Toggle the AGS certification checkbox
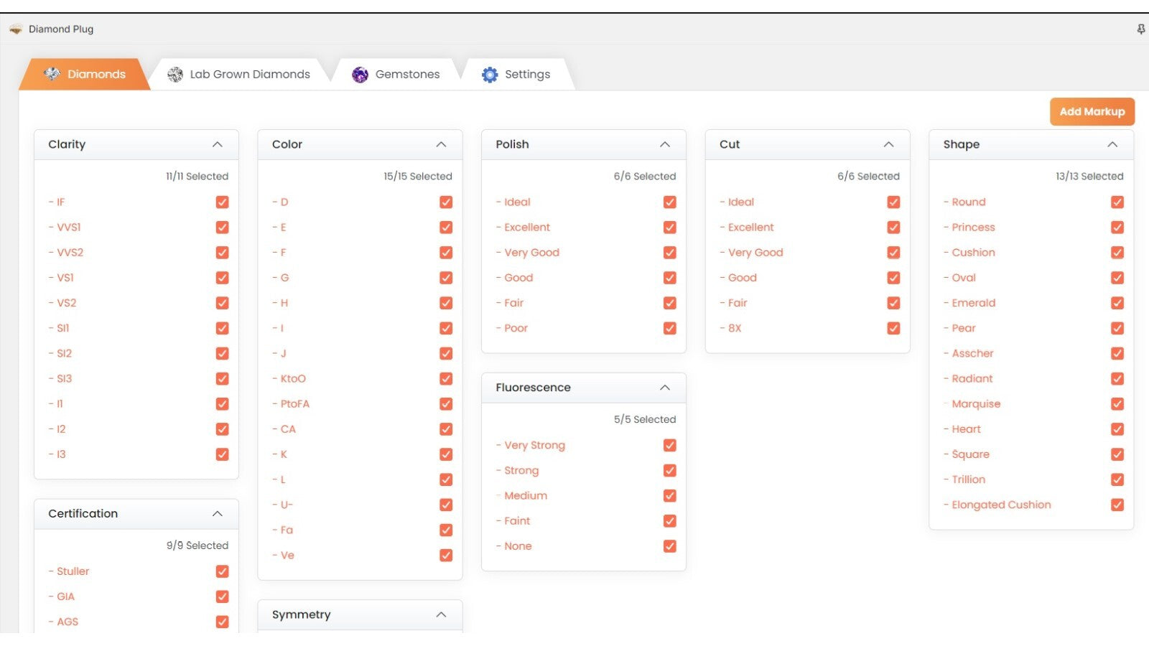Viewport: 1149px width, 646px height. point(223,622)
